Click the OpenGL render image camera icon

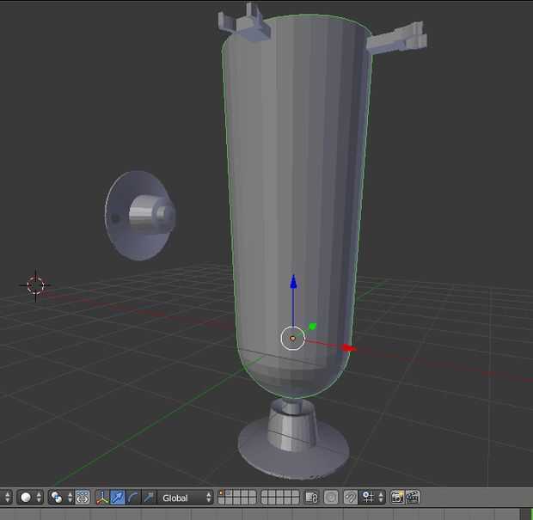point(397,498)
